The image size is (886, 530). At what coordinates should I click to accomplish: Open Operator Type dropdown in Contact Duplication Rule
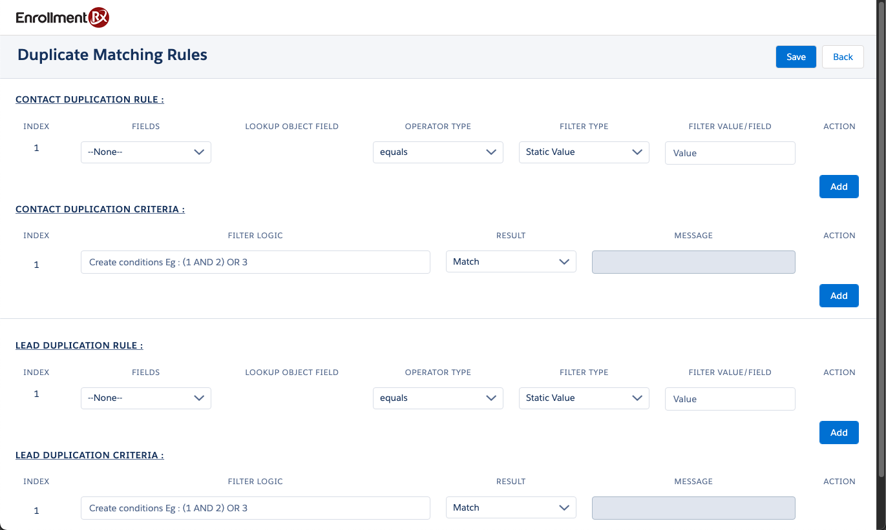pyautogui.click(x=438, y=152)
